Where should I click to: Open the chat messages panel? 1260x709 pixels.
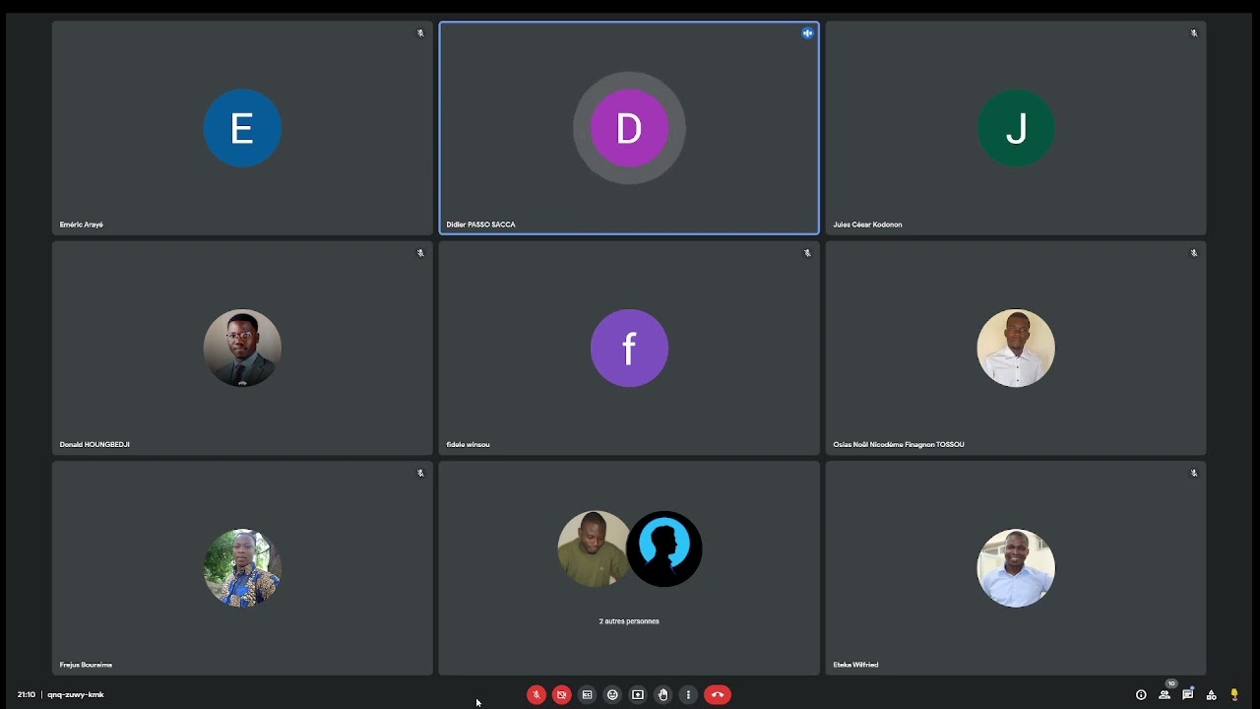1188,694
